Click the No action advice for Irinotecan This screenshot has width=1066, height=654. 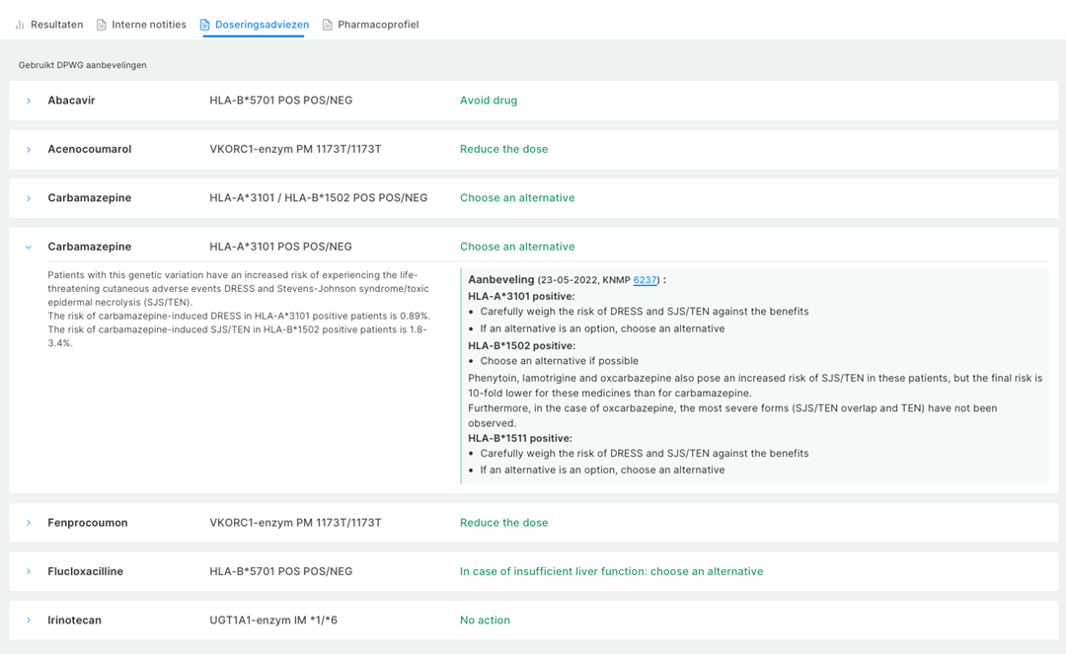485,620
